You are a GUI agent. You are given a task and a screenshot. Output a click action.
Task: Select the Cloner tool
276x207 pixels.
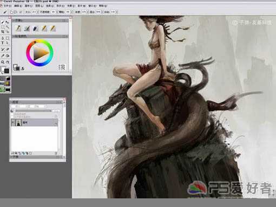pos(3,50)
